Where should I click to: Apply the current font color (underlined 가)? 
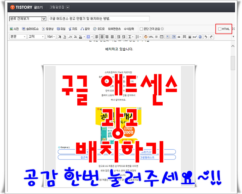click(80, 37)
